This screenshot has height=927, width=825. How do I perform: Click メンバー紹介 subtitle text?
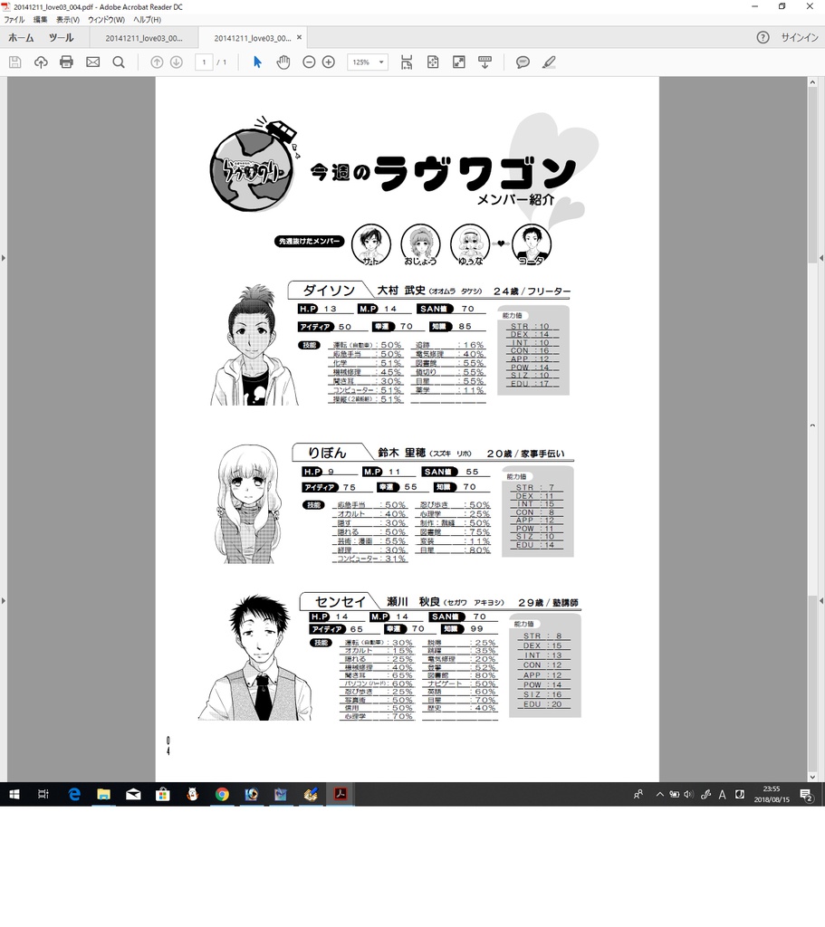click(x=515, y=200)
